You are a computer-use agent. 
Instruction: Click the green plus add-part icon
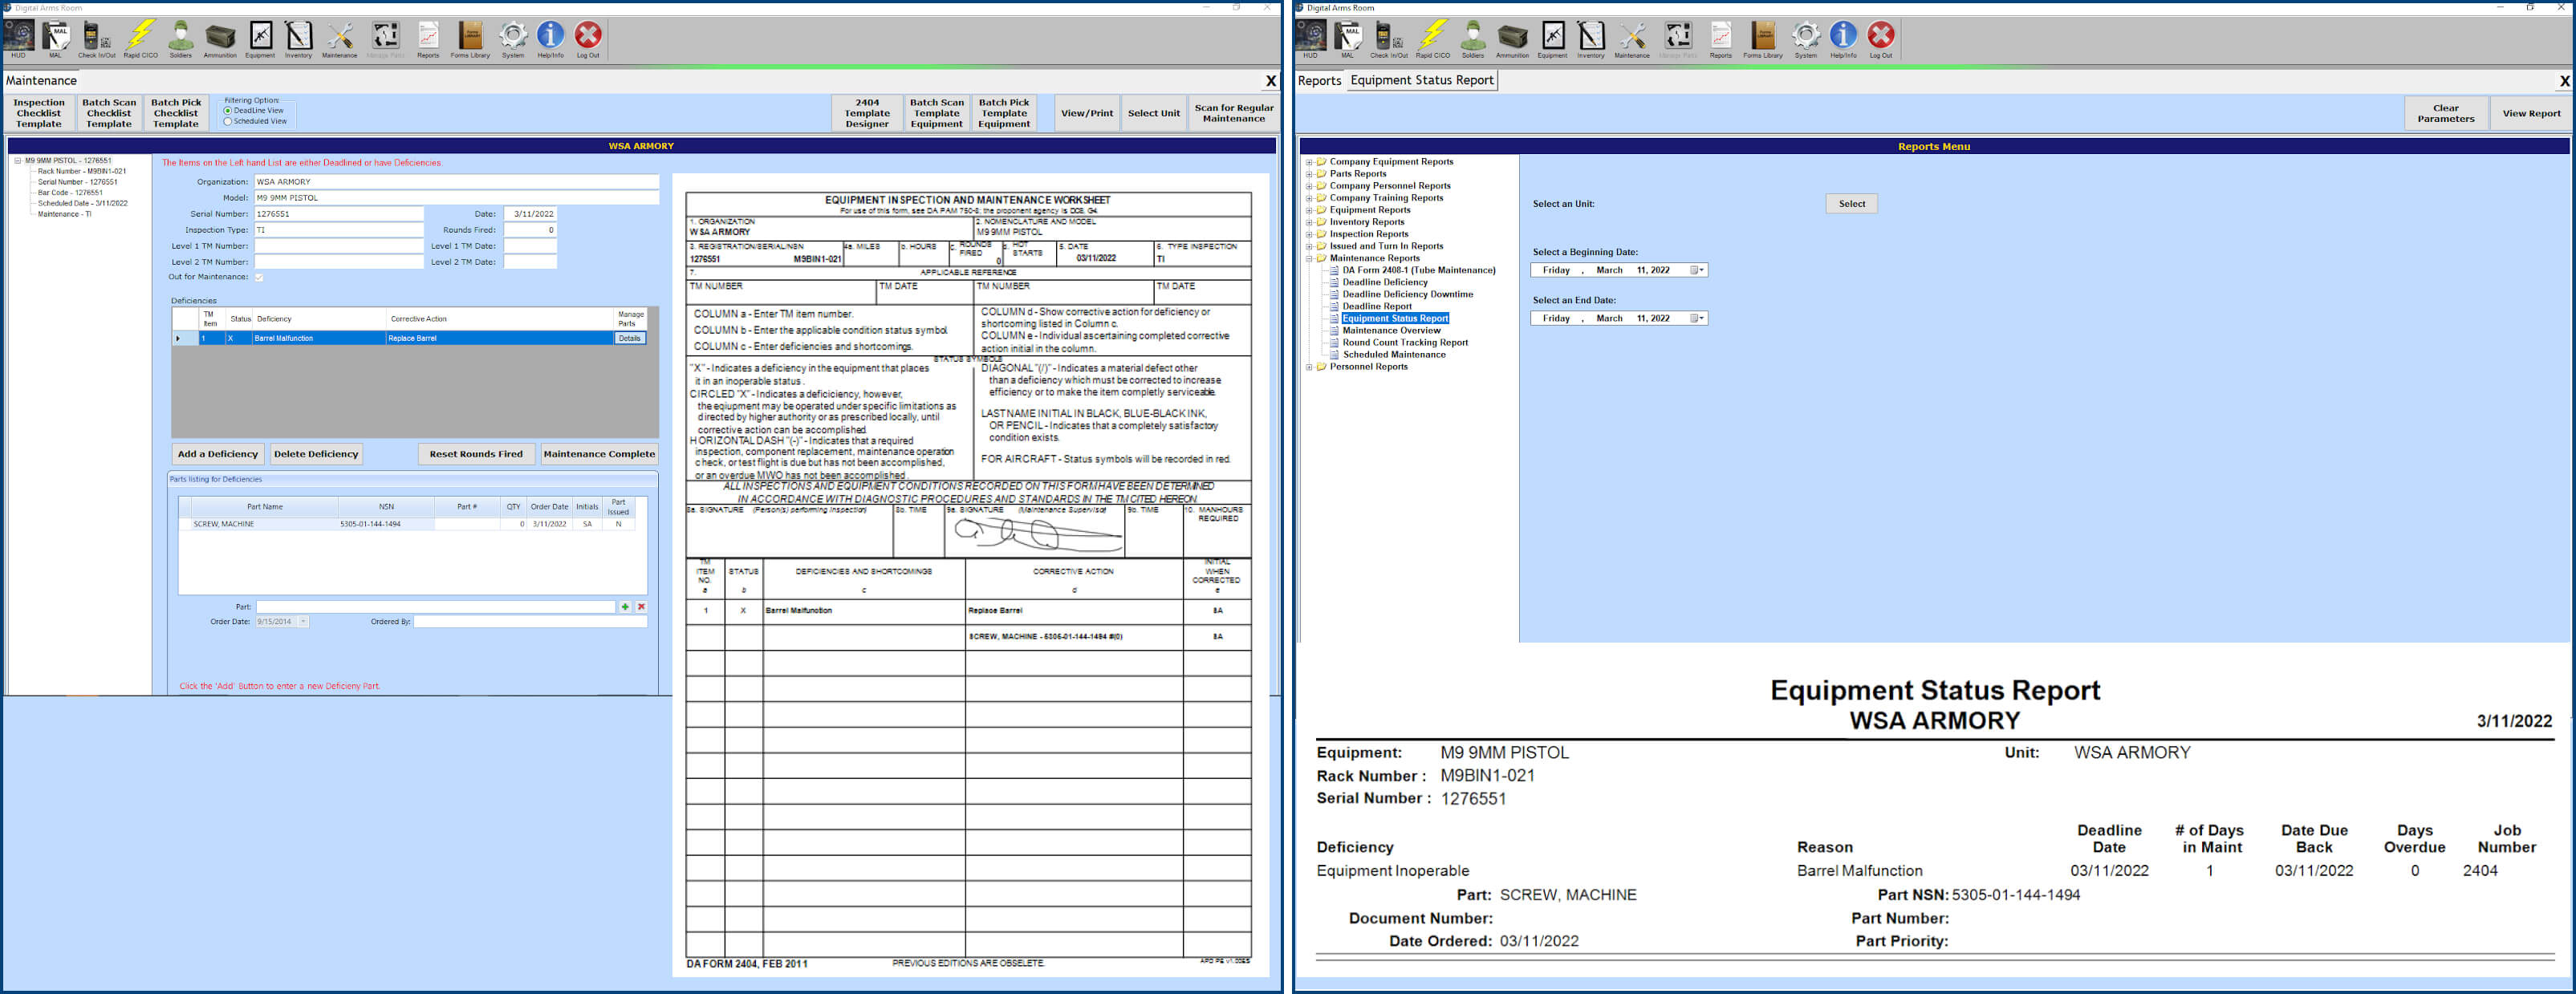click(x=625, y=607)
